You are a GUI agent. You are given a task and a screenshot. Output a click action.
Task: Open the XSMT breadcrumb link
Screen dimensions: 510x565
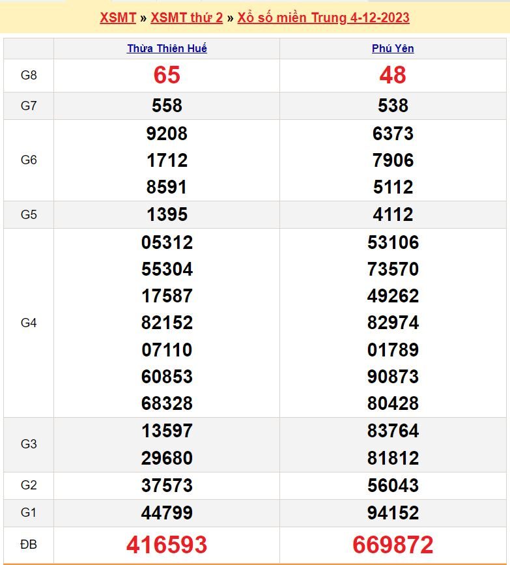(x=117, y=18)
